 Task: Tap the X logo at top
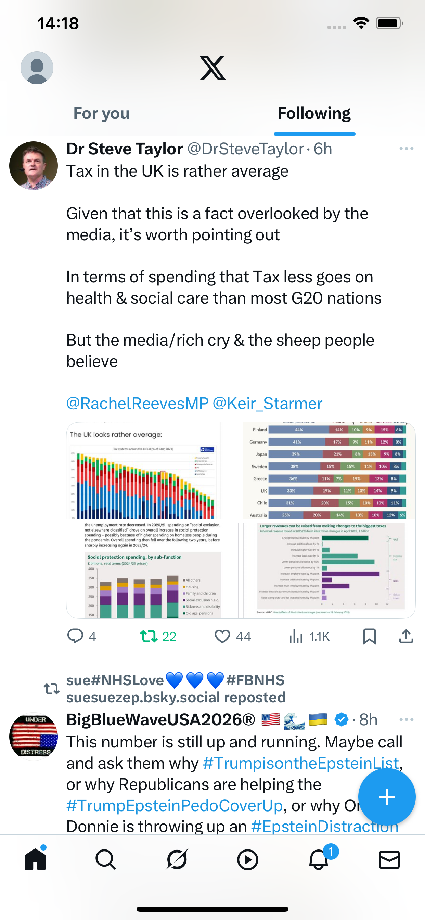tap(212, 68)
